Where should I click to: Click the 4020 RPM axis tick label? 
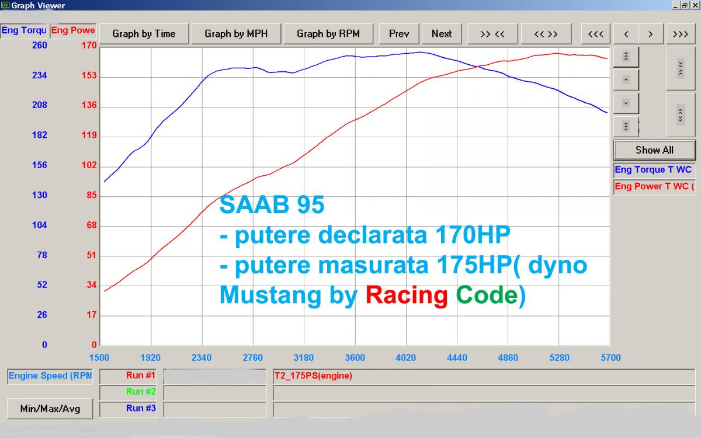405,357
